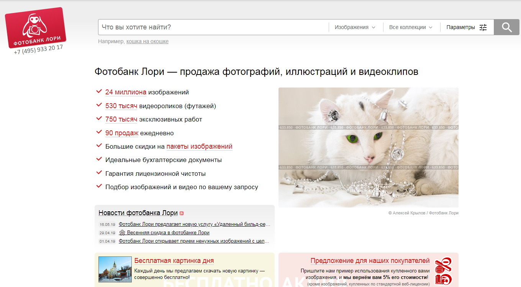Screen dimensions: 521x287
Task: Click the white cat photograph
Action: tap(369, 148)
